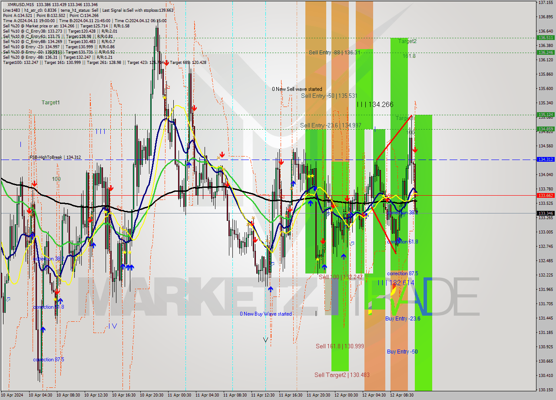556x400 pixels.
Task: Click '12 Apr 00:30' on the time axis
Action: point(347,395)
